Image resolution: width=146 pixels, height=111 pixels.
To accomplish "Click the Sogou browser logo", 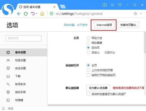I will [x=7, y=10].
